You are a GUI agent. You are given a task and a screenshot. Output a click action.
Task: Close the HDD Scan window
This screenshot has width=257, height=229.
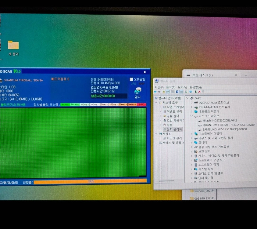tap(145, 72)
